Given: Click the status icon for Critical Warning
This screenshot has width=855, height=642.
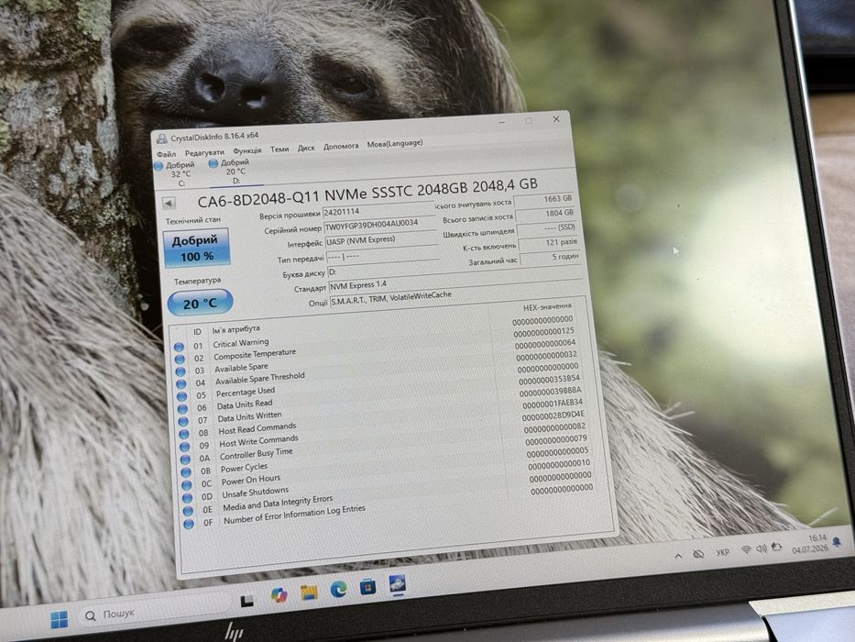Looking at the screenshot, I should [x=179, y=347].
